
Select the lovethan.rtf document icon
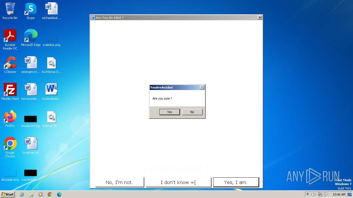[x=31, y=146]
